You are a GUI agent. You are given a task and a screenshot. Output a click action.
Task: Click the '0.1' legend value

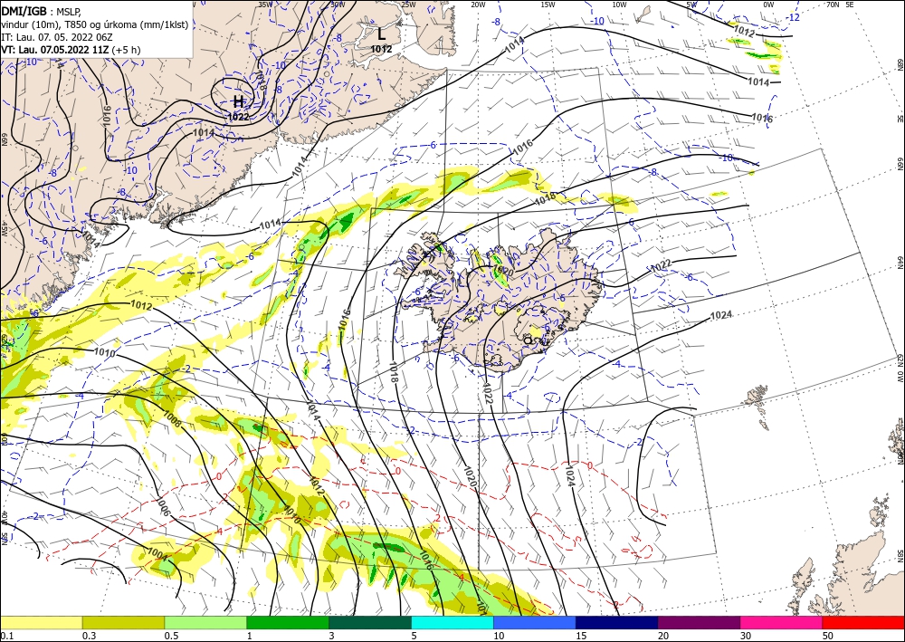pyautogui.click(x=5, y=636)
